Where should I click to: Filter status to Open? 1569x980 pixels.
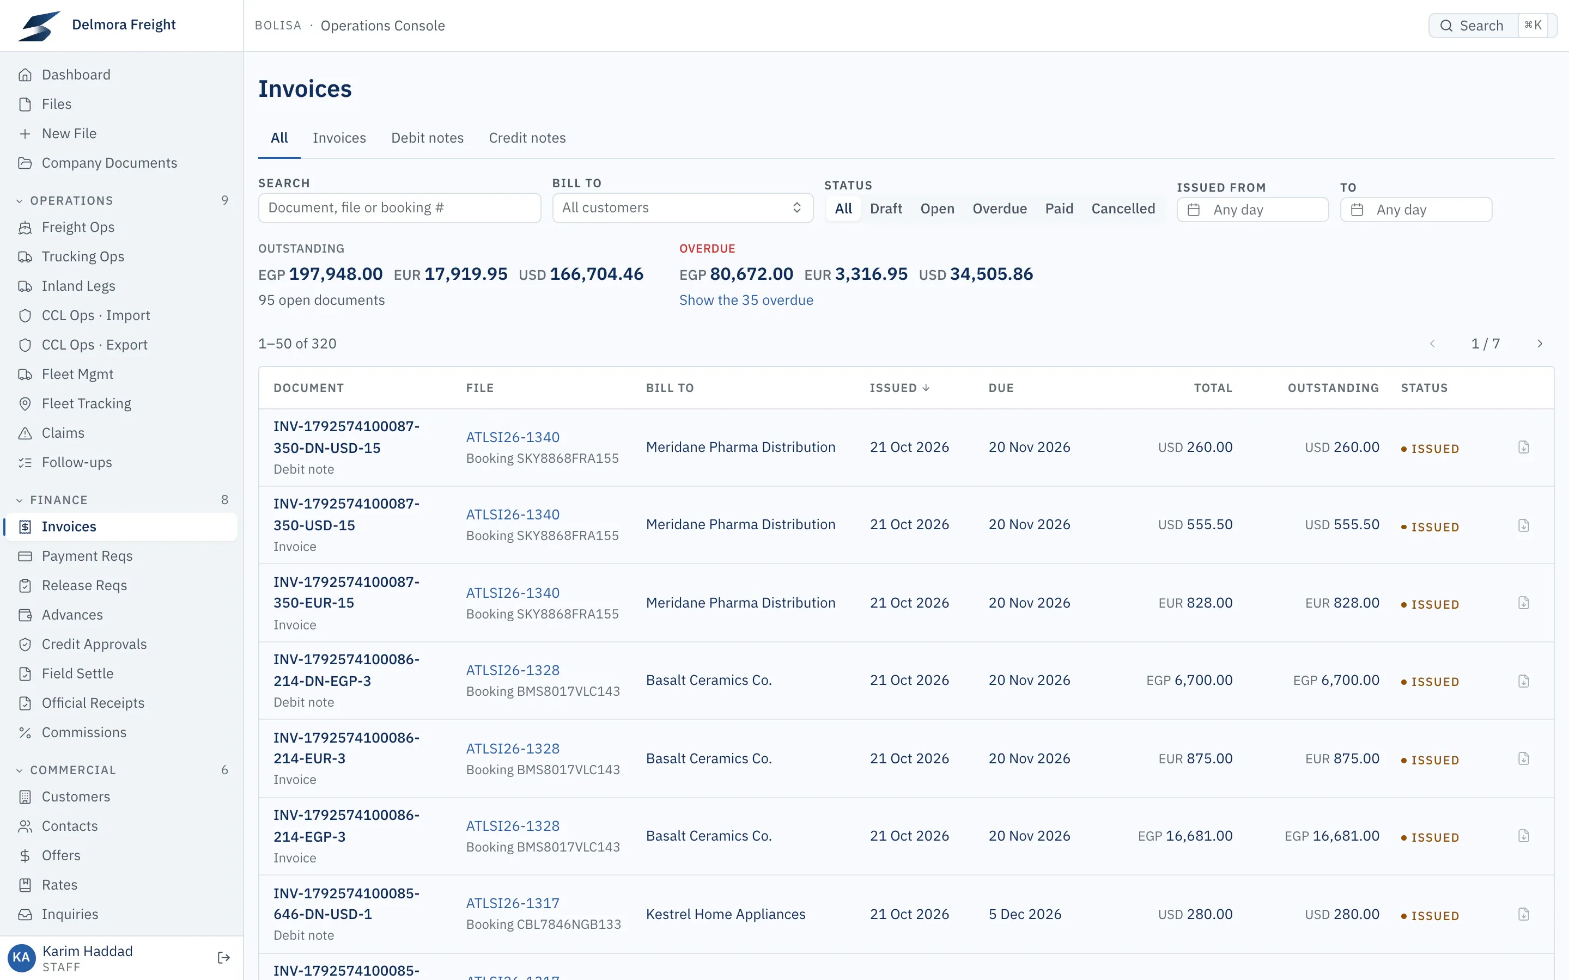point(937,209)
